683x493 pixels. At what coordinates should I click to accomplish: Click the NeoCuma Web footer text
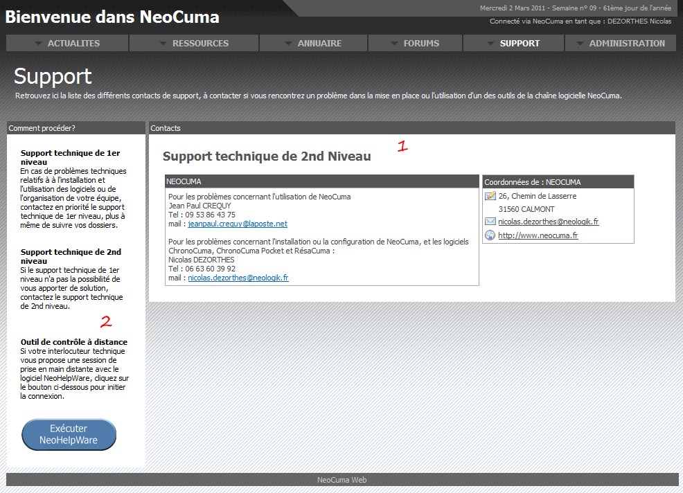[342, 480]
